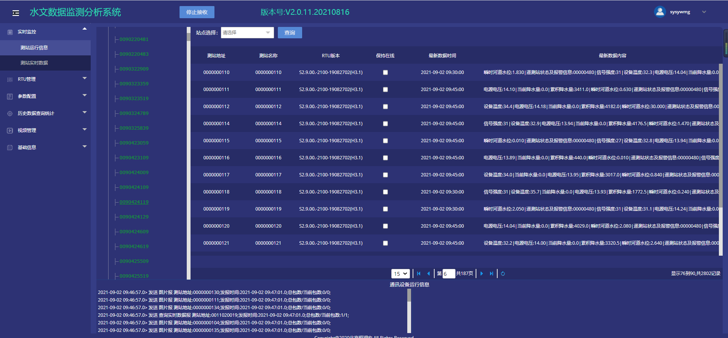The image size is (728, 338).
Task: Toggle 保持在线 checkbox for 0000000119
Action: 385,209
